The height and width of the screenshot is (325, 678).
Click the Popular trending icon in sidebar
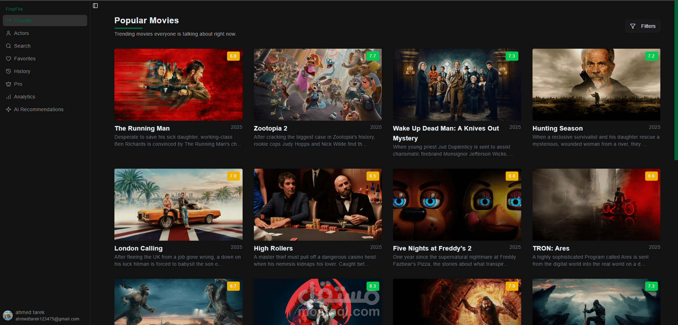8,20
